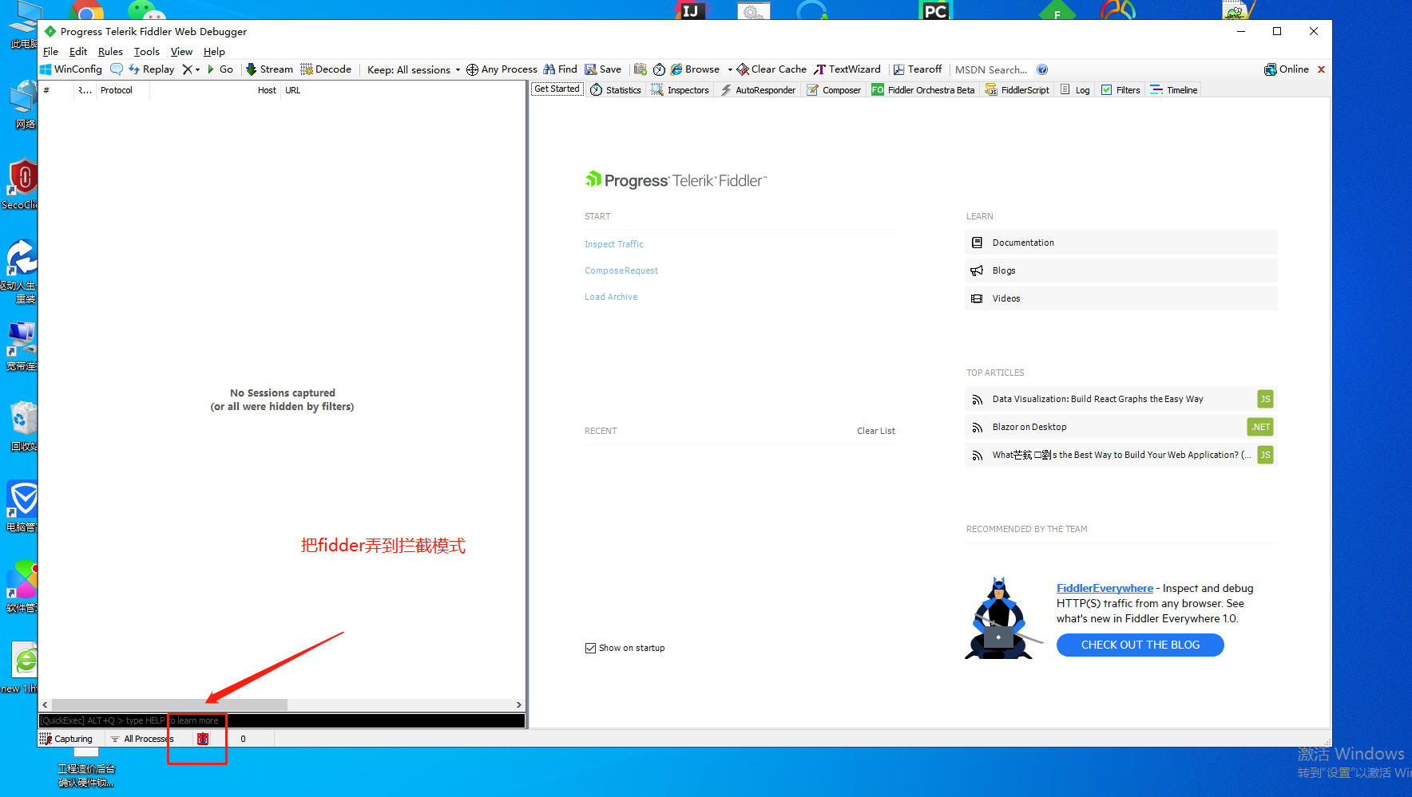1412x797 pixels.
Task: Open the File menu
Action: point(50,51)
